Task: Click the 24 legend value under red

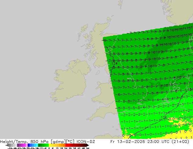Action: coord(66,148)
